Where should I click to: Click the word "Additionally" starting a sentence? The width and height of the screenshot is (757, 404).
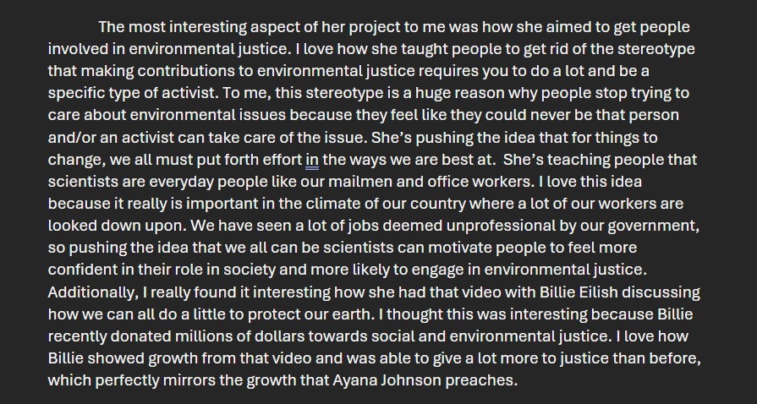click(x=94, y=292)
